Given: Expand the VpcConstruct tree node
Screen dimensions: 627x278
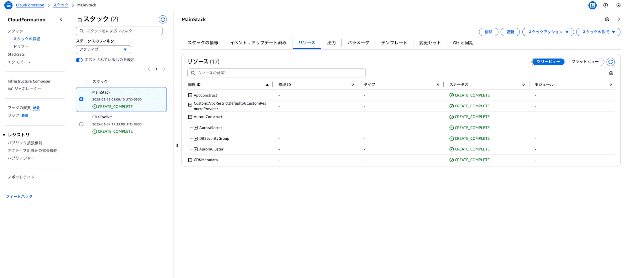Looking at the screenshot, I should click(x=190, y=95).
